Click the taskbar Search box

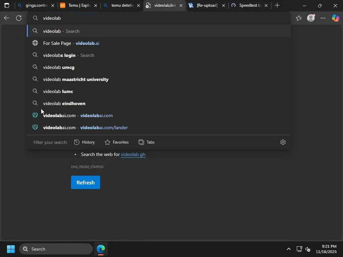pos(56,249)
